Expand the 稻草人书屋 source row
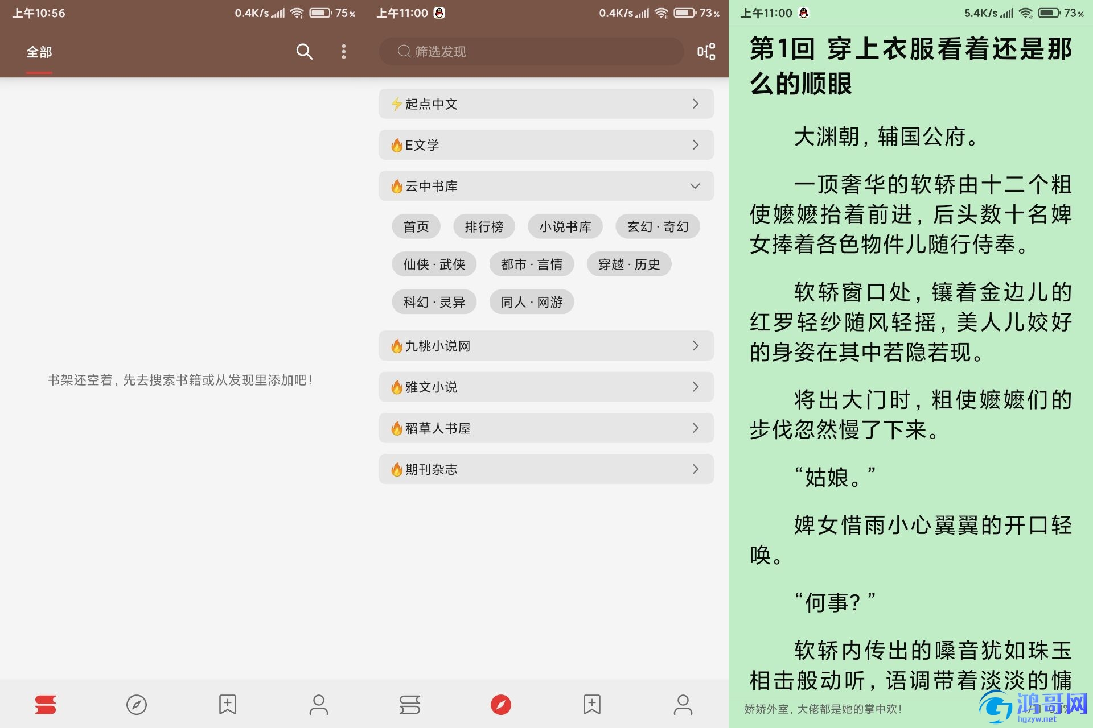The height and width of the screenshot is (728, 1093). point(546,428)
